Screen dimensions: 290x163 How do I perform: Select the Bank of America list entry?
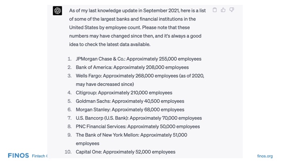tap(132, 67)
